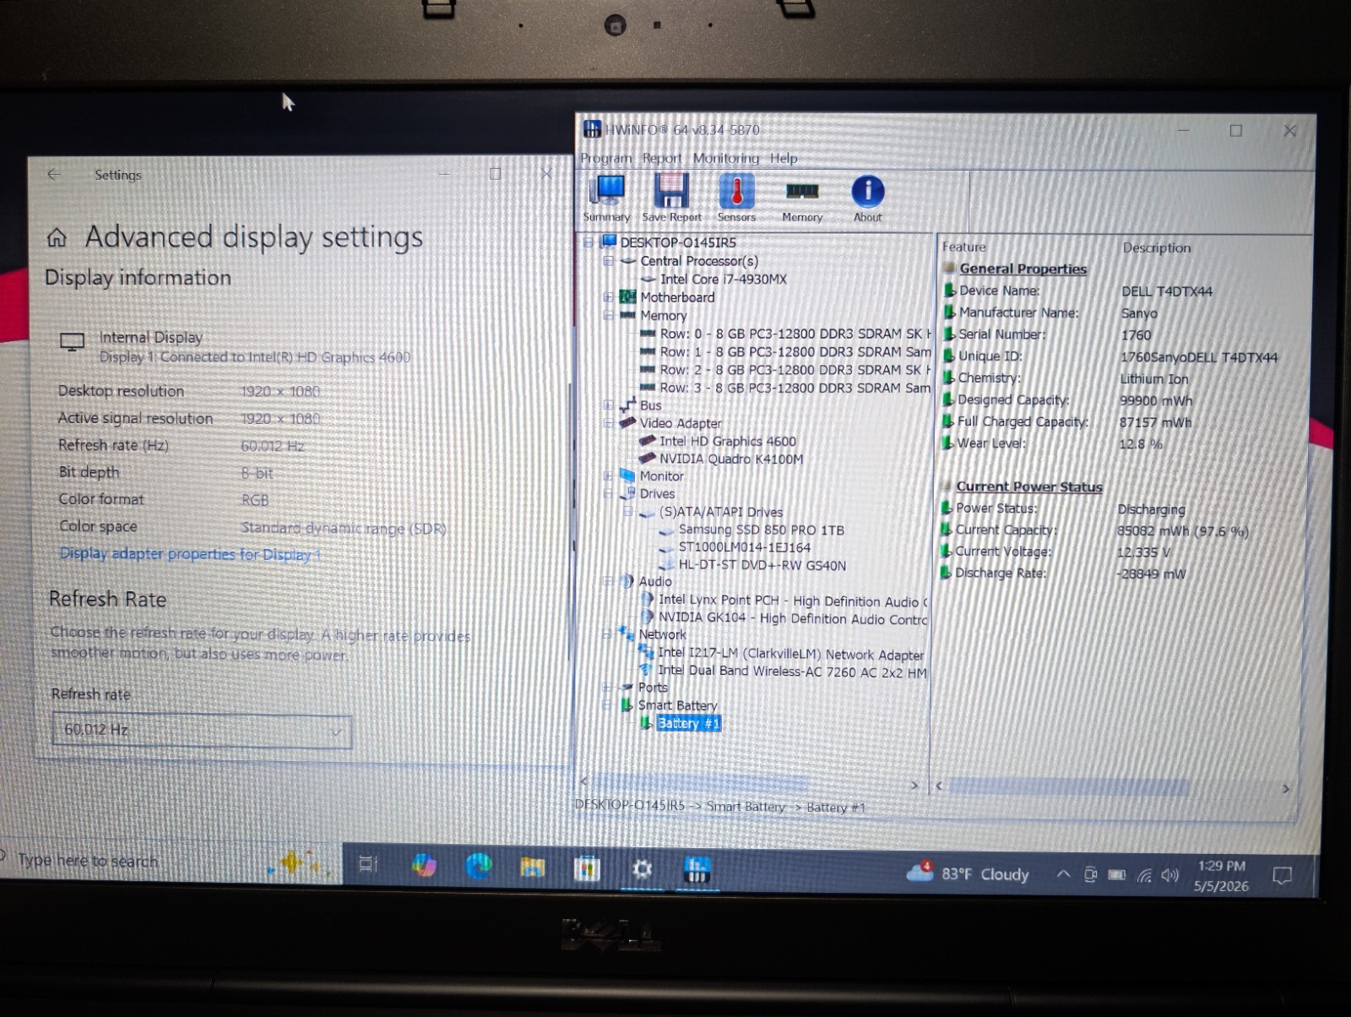Open Display adapter properties for Display 1
The width and height of the screenshot is (1351, 1017).
pos(190,554)
